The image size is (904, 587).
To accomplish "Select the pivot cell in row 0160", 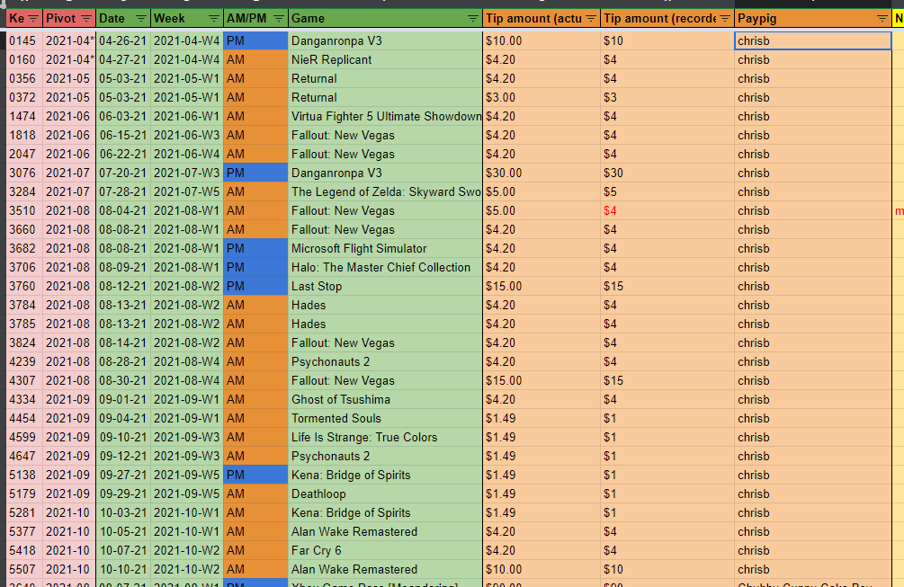I will click(x=69, y=60).
